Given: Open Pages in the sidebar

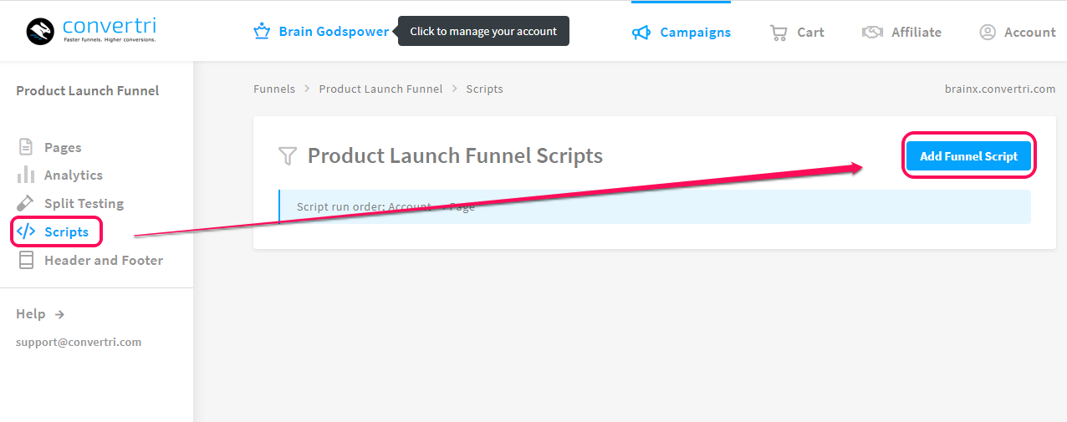Looking at the screenshot, I should tap(63, 147).
